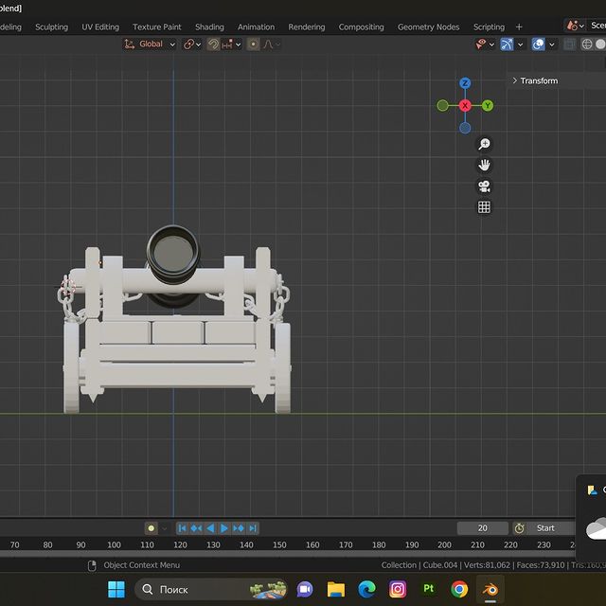Click the zoom view magnifier icon
Image resolution: width=606 pixels, height=606 pixels.
click(x=484, y=144)
